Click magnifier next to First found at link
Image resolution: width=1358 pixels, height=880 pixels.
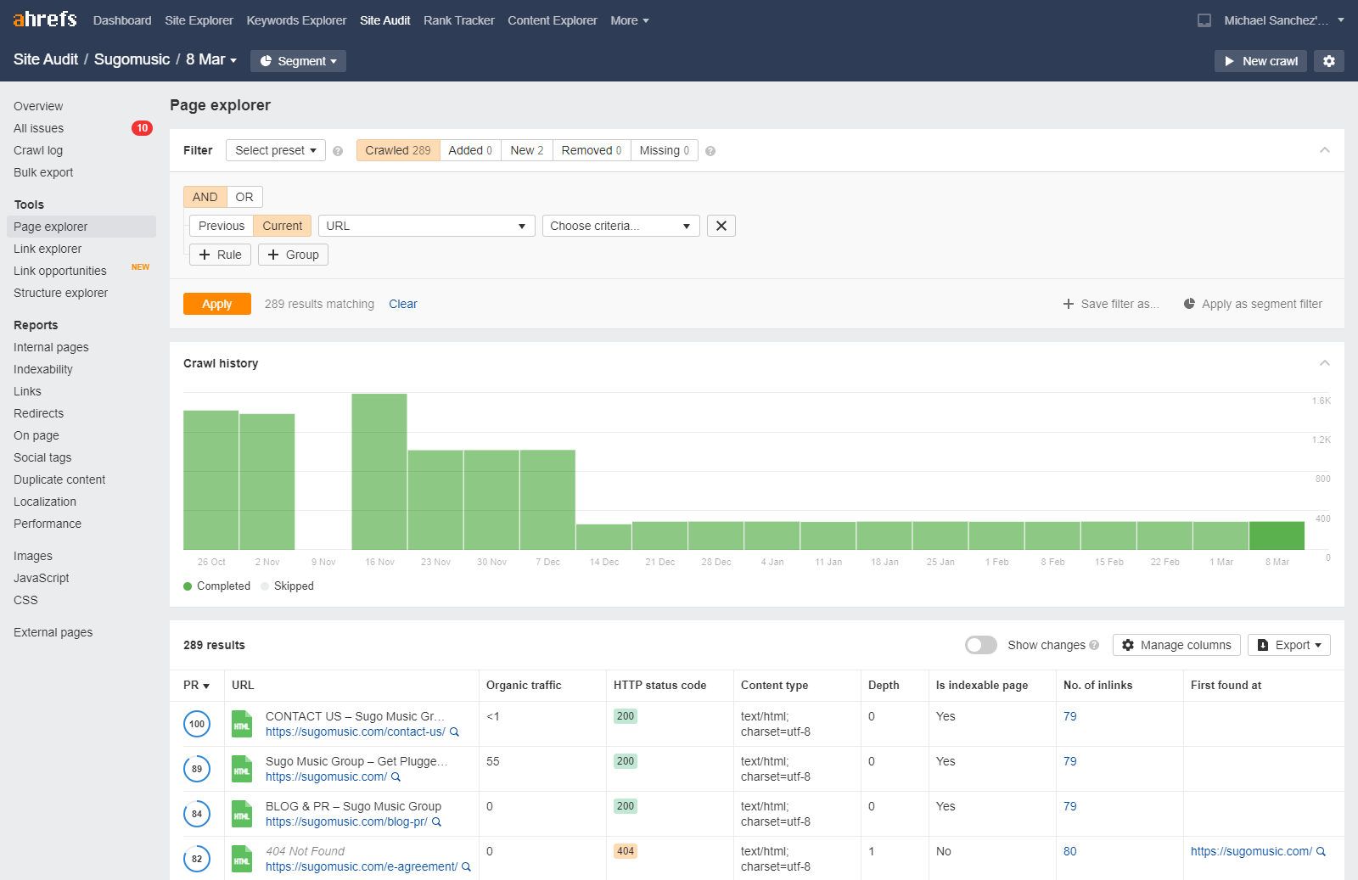click(1321, 851)
